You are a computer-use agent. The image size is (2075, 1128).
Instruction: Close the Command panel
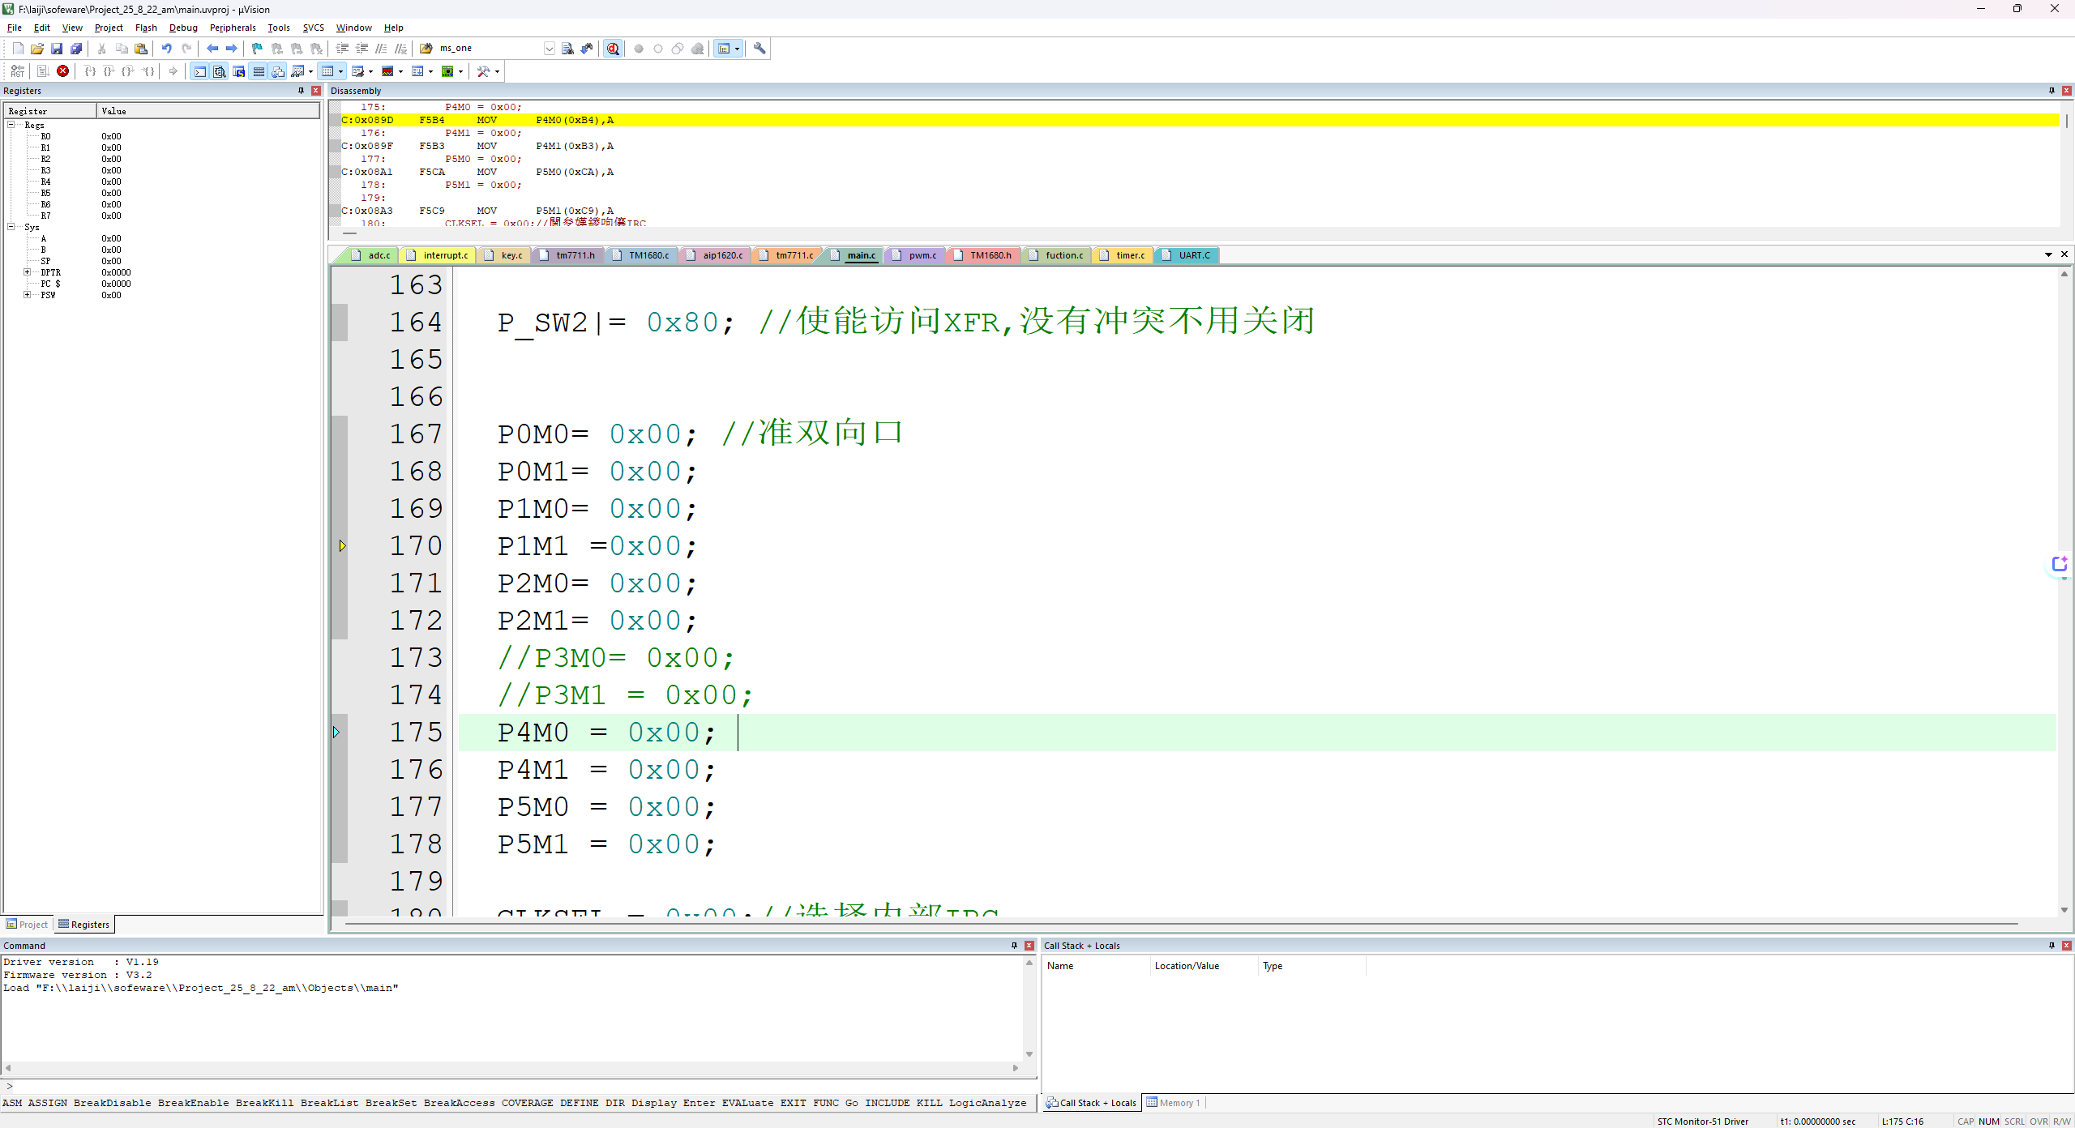(1029, 946)
